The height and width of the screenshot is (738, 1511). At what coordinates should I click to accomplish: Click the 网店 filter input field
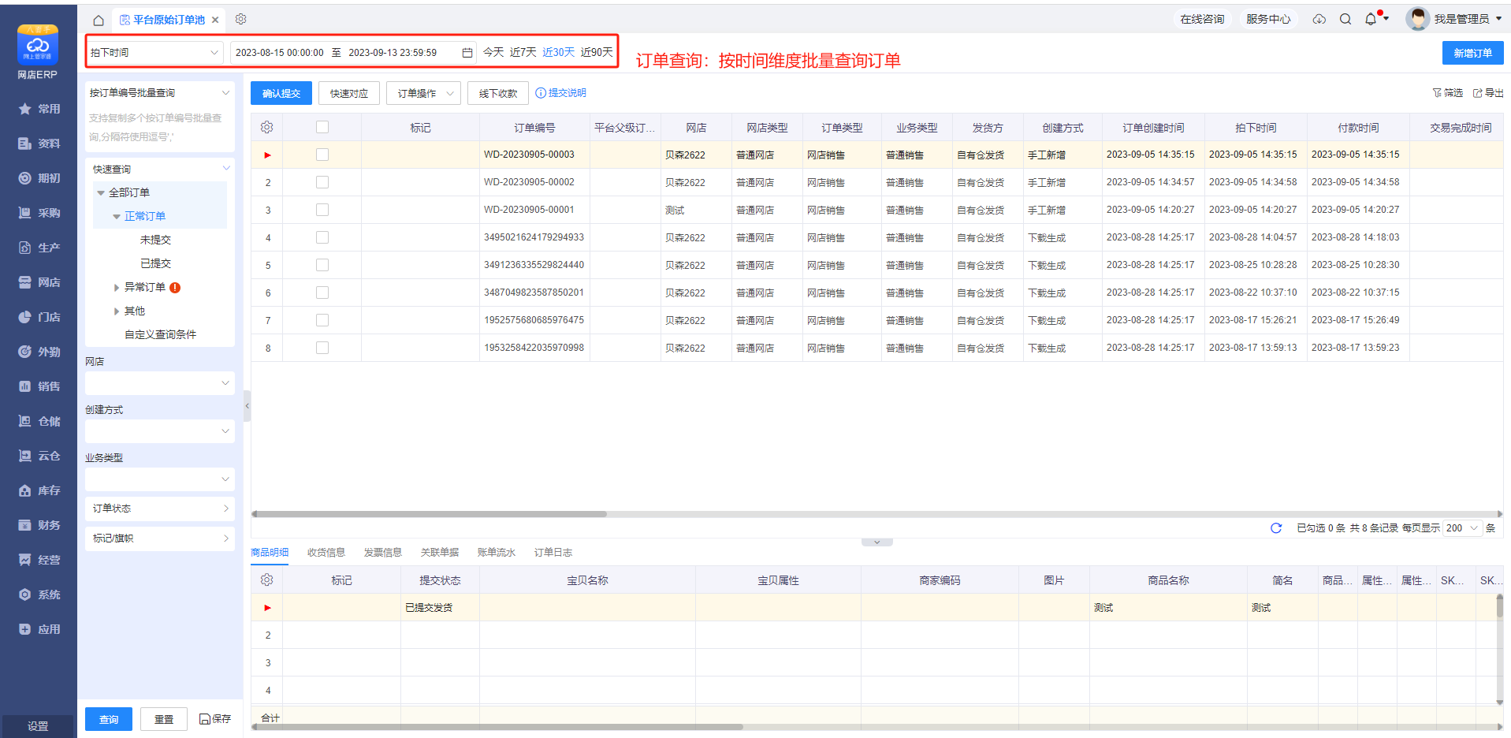(x=159, y=383)
